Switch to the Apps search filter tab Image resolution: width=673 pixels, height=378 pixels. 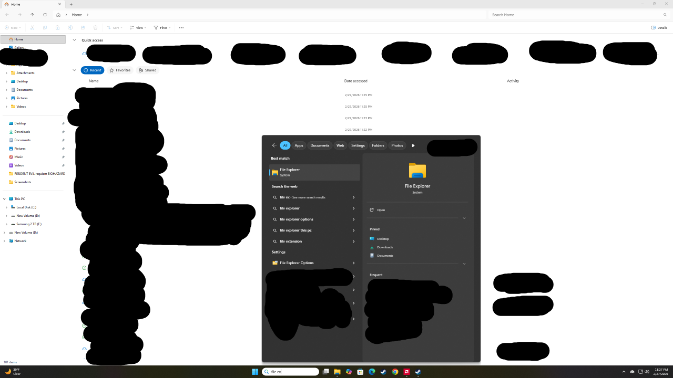(299, 145)
